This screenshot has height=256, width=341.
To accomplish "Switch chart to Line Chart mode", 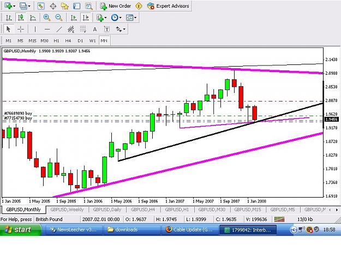I will click(x=33, y=17).
